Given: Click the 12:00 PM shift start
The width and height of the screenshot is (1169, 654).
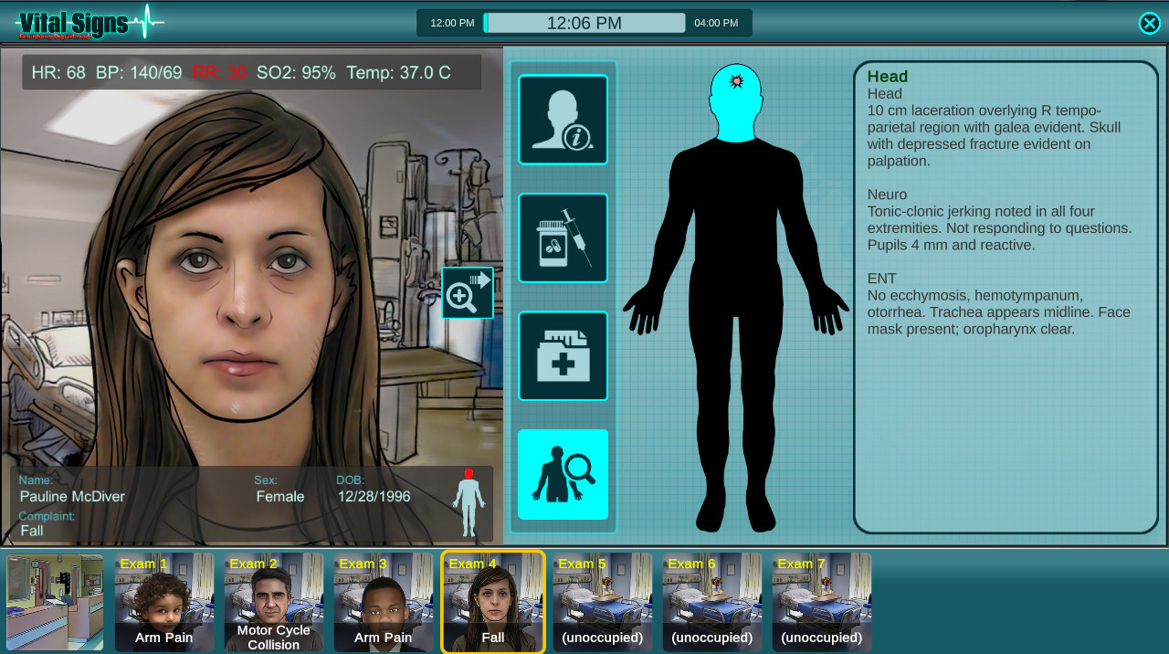Looking at the screenshot, I should coord(451,22).
